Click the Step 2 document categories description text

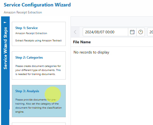38,70
